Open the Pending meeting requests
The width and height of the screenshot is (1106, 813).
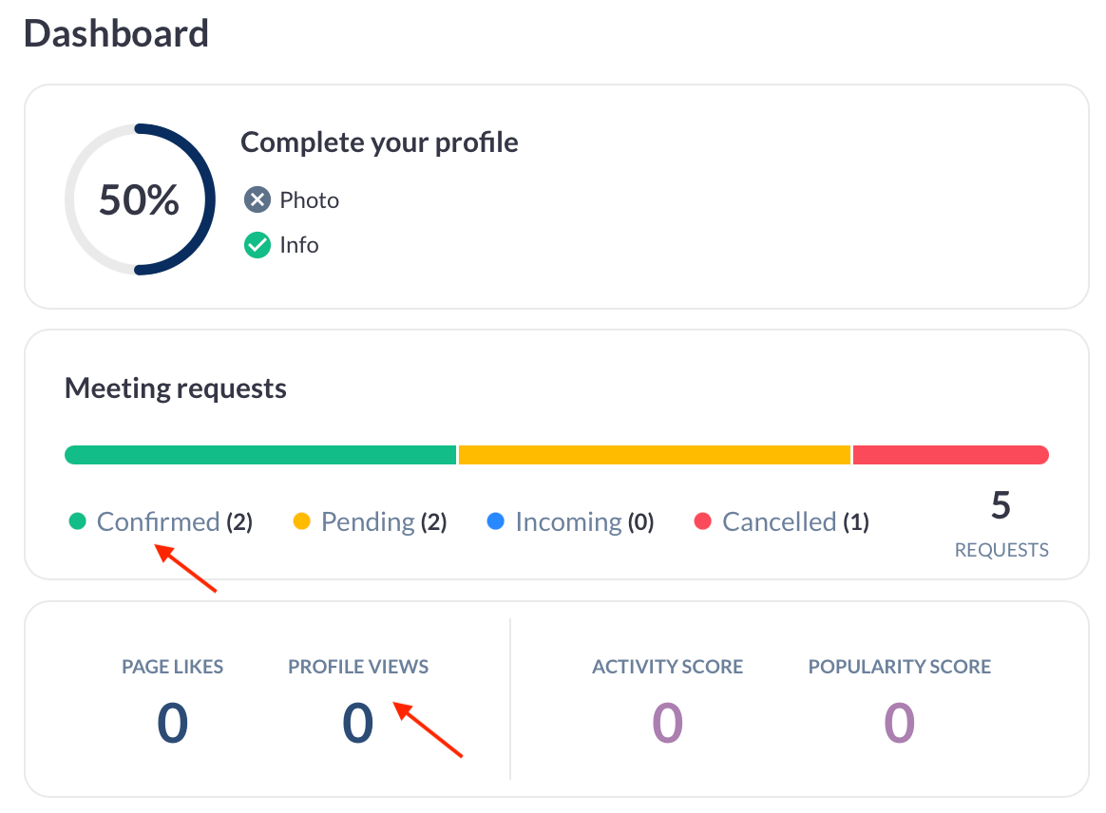368,521
